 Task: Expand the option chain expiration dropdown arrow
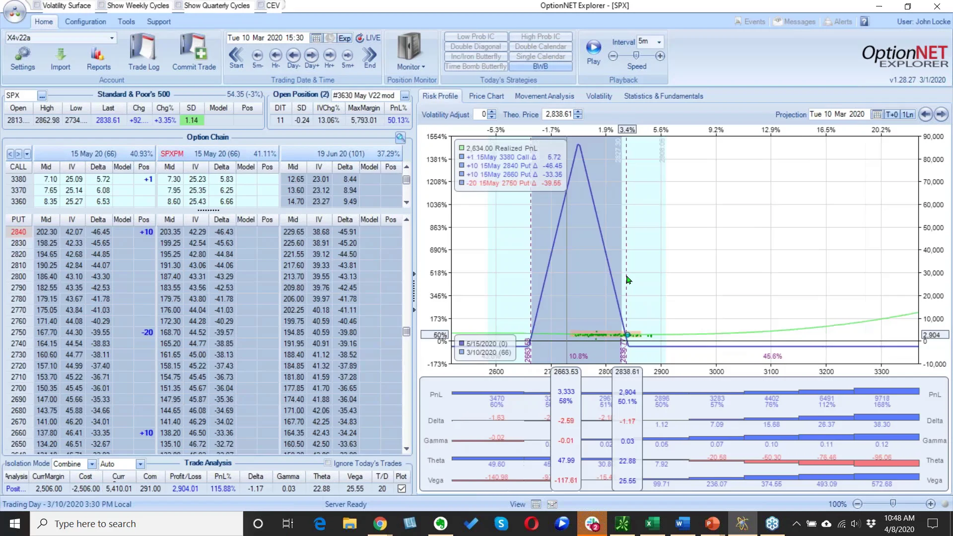[x=27, y=154]
